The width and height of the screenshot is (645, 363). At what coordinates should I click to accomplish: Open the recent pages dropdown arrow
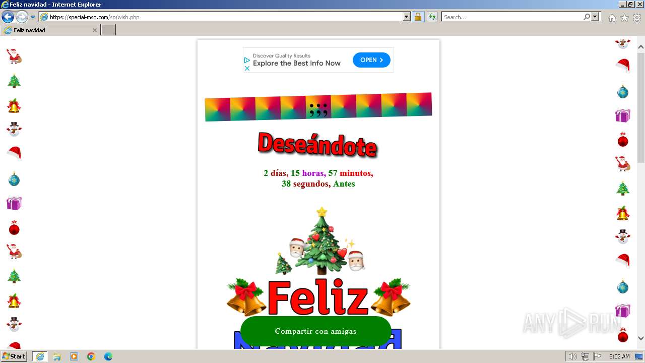[33, 17]
